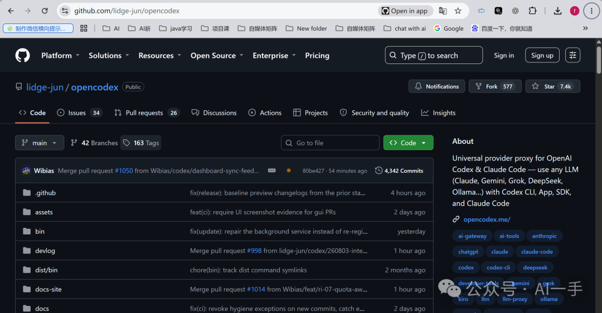
Task: Open the assets folder
Action: [x=44, y=212]
